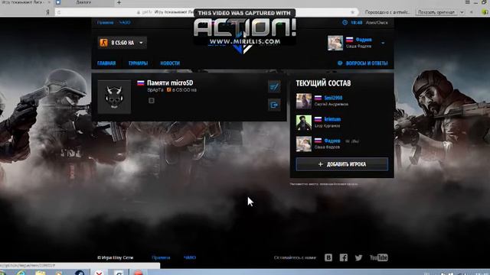
Task: Open the ТУРНИРЫ tab
Action: 138,63
